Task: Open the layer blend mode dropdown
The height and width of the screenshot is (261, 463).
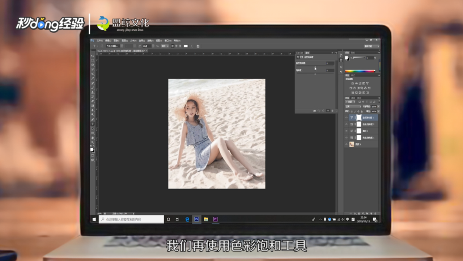Action: (353, 106)
